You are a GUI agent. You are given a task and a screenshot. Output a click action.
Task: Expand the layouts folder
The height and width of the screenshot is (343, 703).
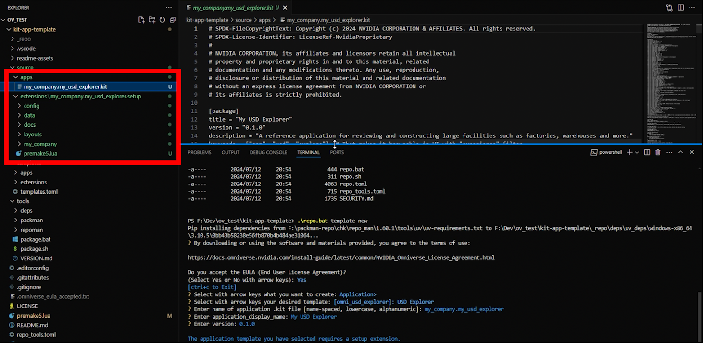point(19,135)
